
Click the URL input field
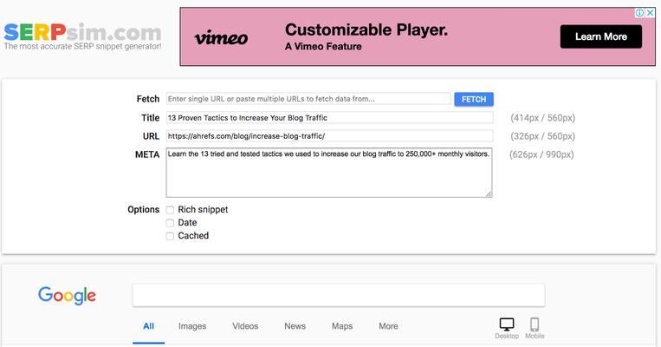330,136
